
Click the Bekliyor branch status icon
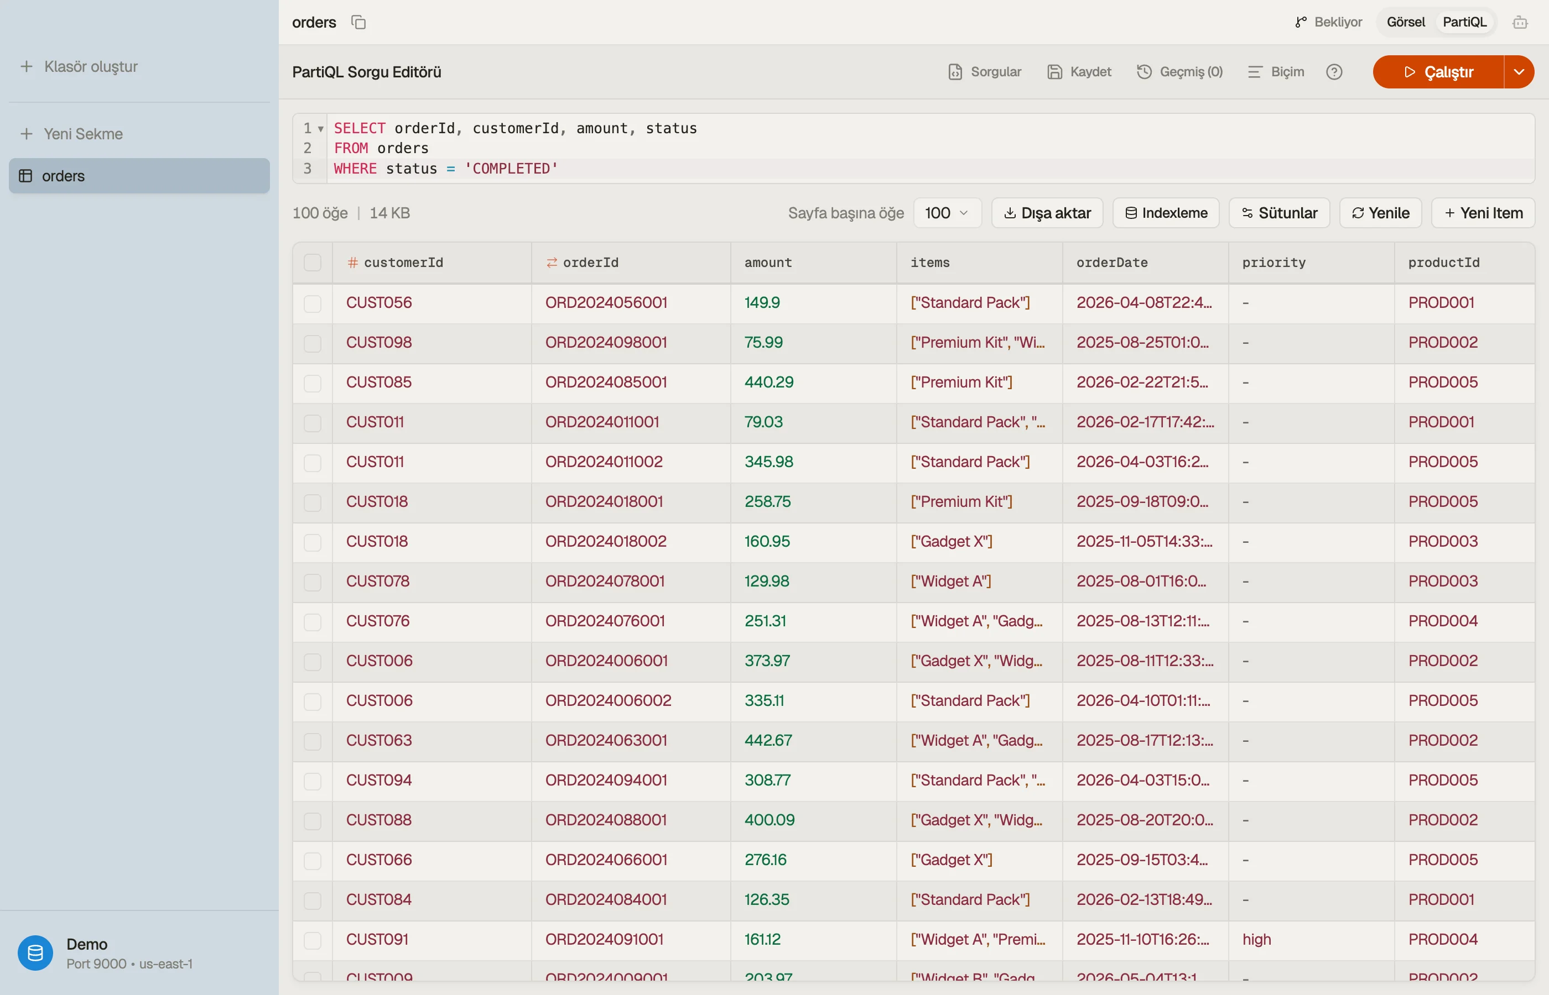click(x=1301, y=22)
